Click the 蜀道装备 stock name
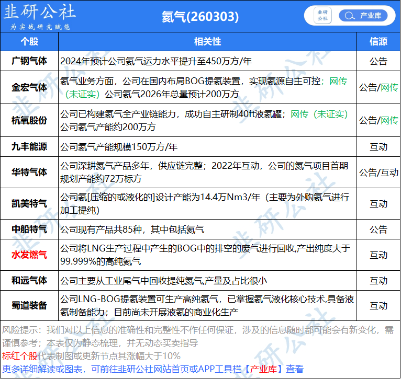 (29, 305)
